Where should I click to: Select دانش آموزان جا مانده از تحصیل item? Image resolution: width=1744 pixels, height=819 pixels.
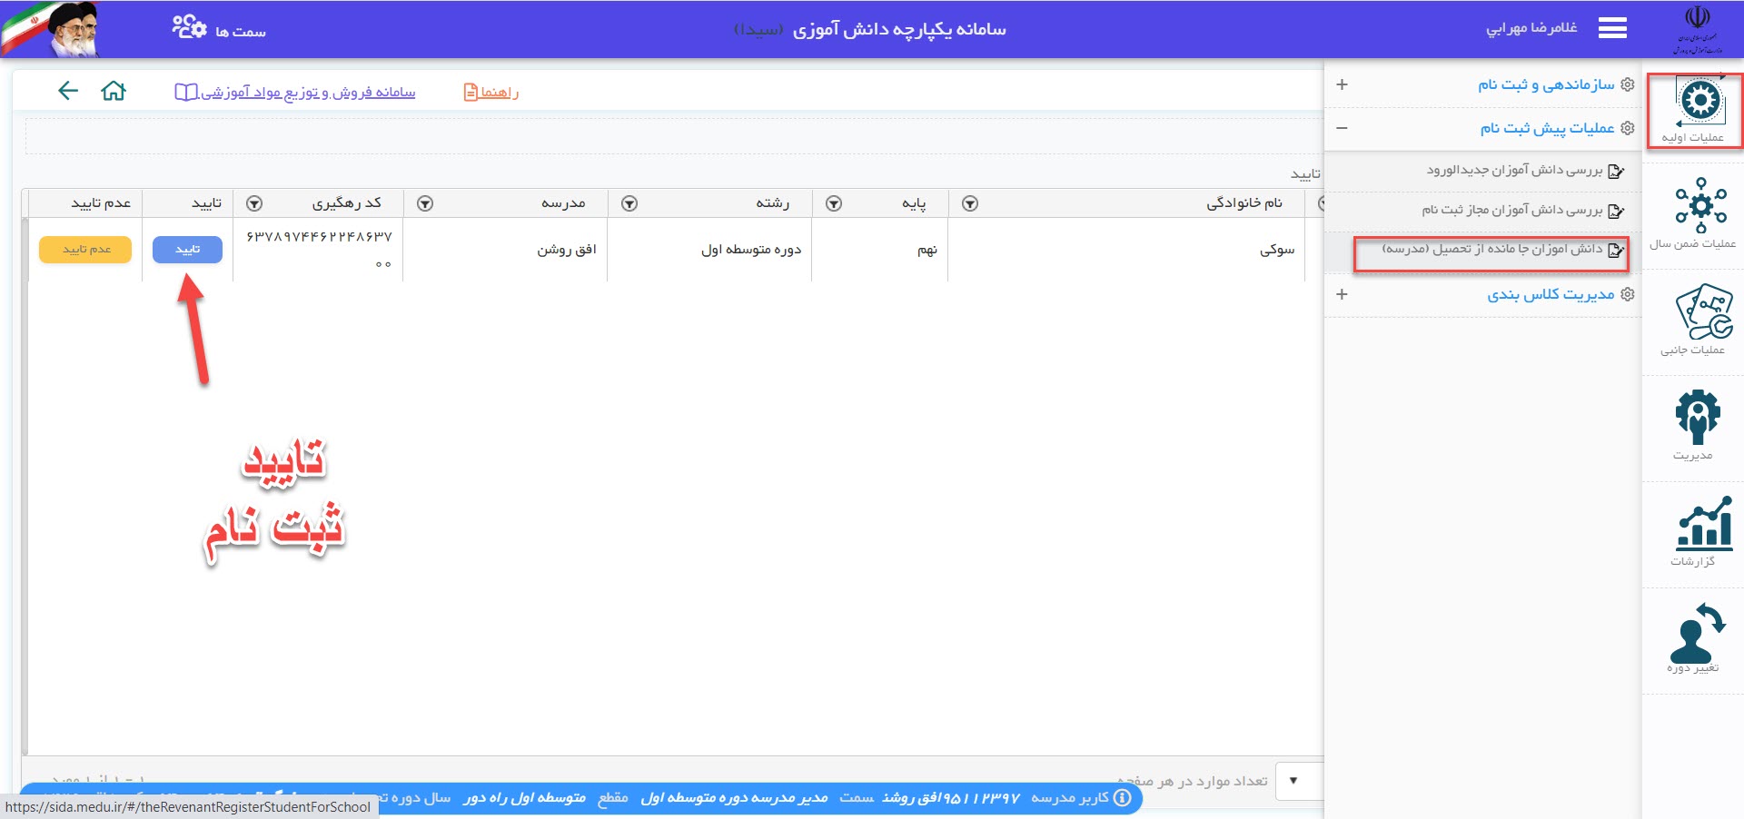click(x=1492, y=250)
